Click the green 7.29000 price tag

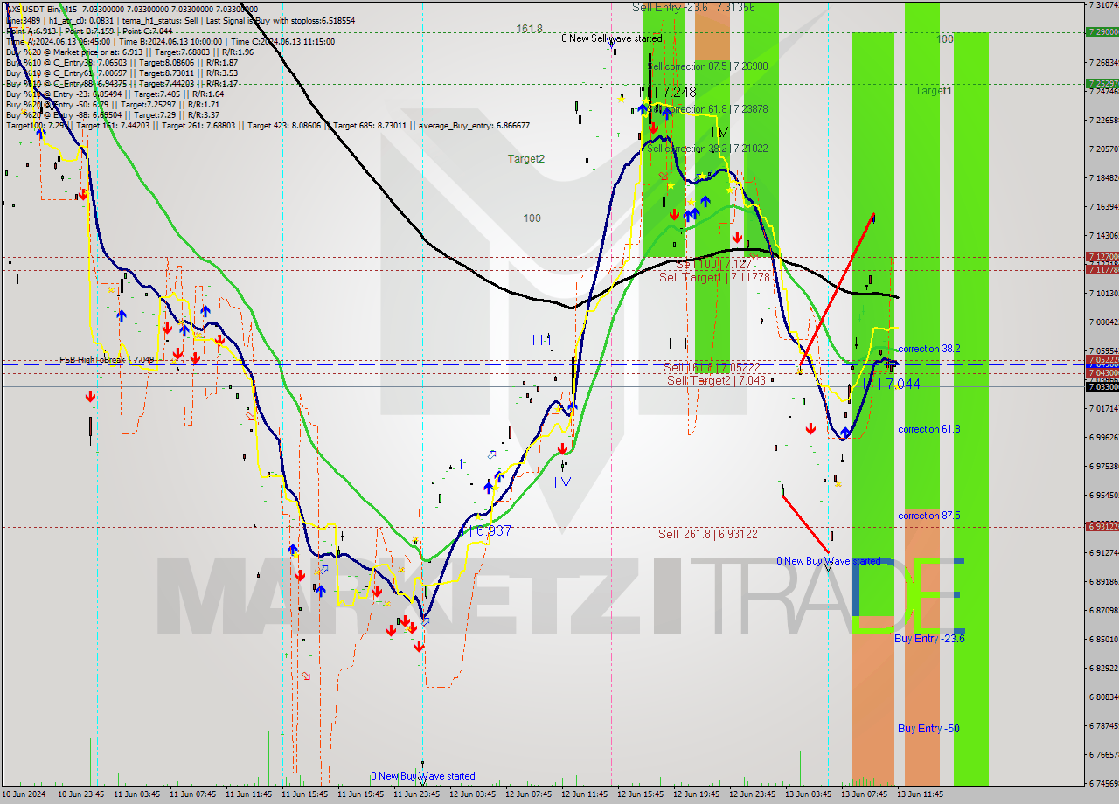1102,31
